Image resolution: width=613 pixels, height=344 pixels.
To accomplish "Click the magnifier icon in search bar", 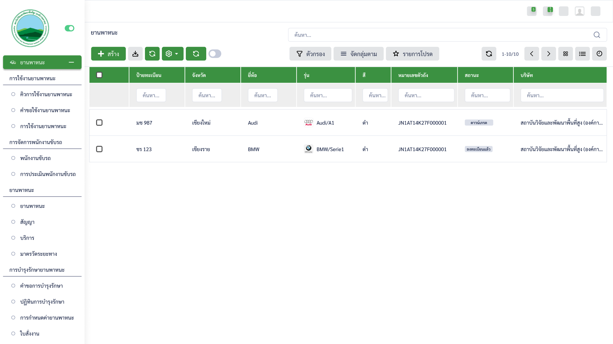I will 596,35.
